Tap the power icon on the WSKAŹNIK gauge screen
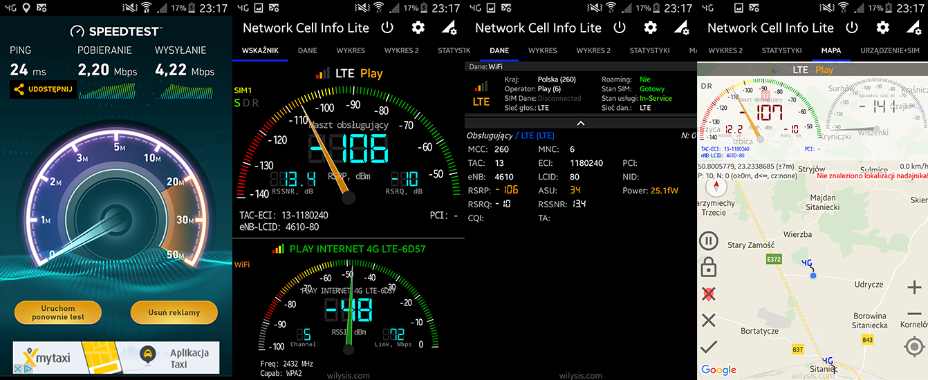The height and width of the screenshot is (380, 928). click(x=387, y=28)
